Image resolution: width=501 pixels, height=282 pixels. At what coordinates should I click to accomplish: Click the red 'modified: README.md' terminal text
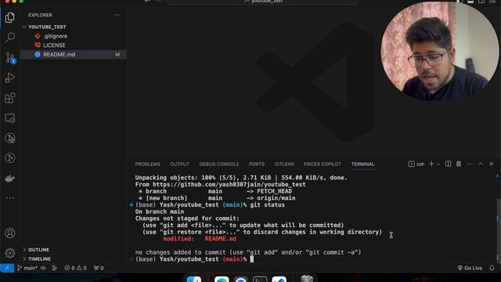pyautogui.click(x=200, y=239)
